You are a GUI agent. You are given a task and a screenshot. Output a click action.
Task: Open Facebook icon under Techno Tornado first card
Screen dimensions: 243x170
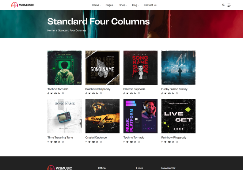coord(48,93)
